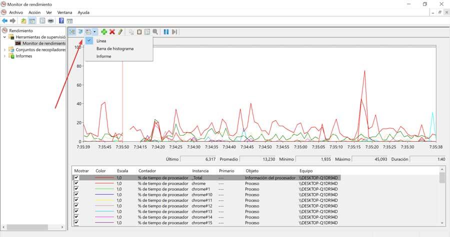
Task: Collapse the Herramientas de supervisión node
Action: click(4, 37)
